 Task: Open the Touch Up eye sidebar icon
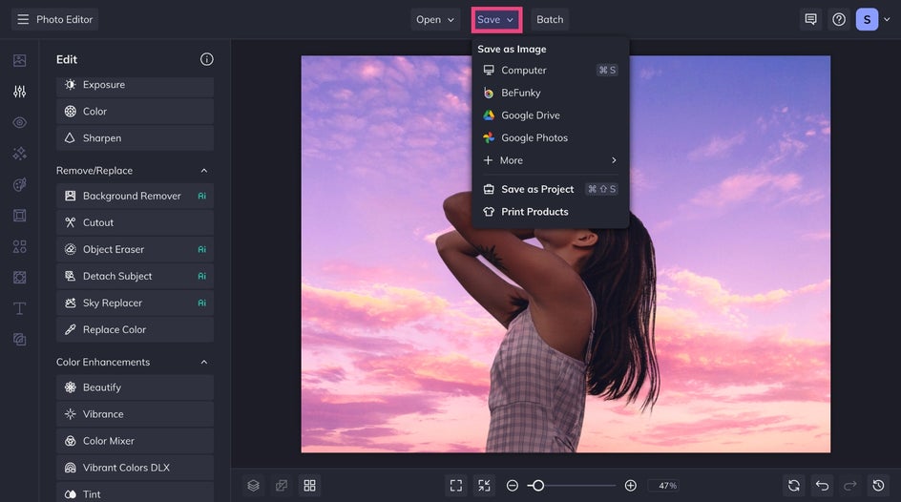tap(19, 122)
